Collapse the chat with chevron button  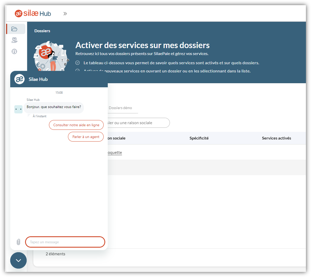(18, 260)
